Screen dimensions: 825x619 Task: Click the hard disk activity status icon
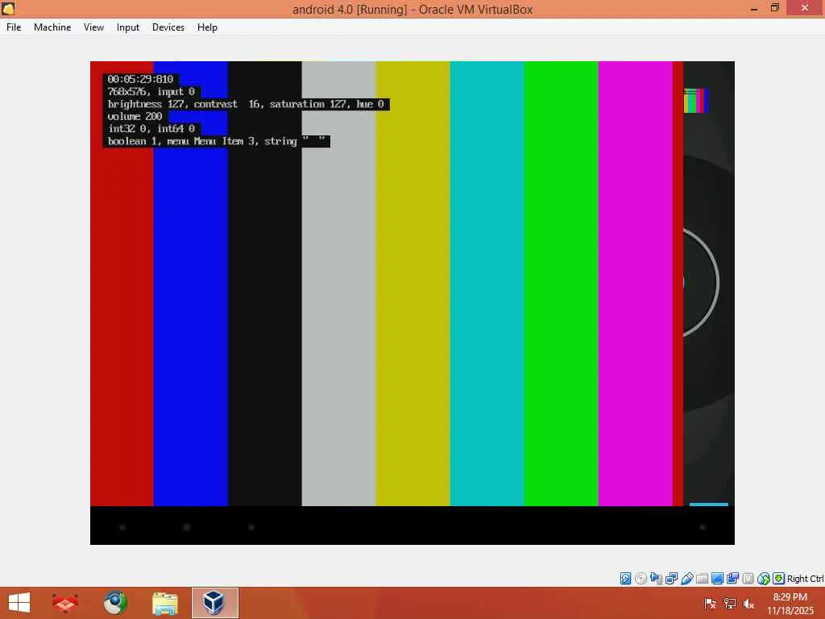625,579
